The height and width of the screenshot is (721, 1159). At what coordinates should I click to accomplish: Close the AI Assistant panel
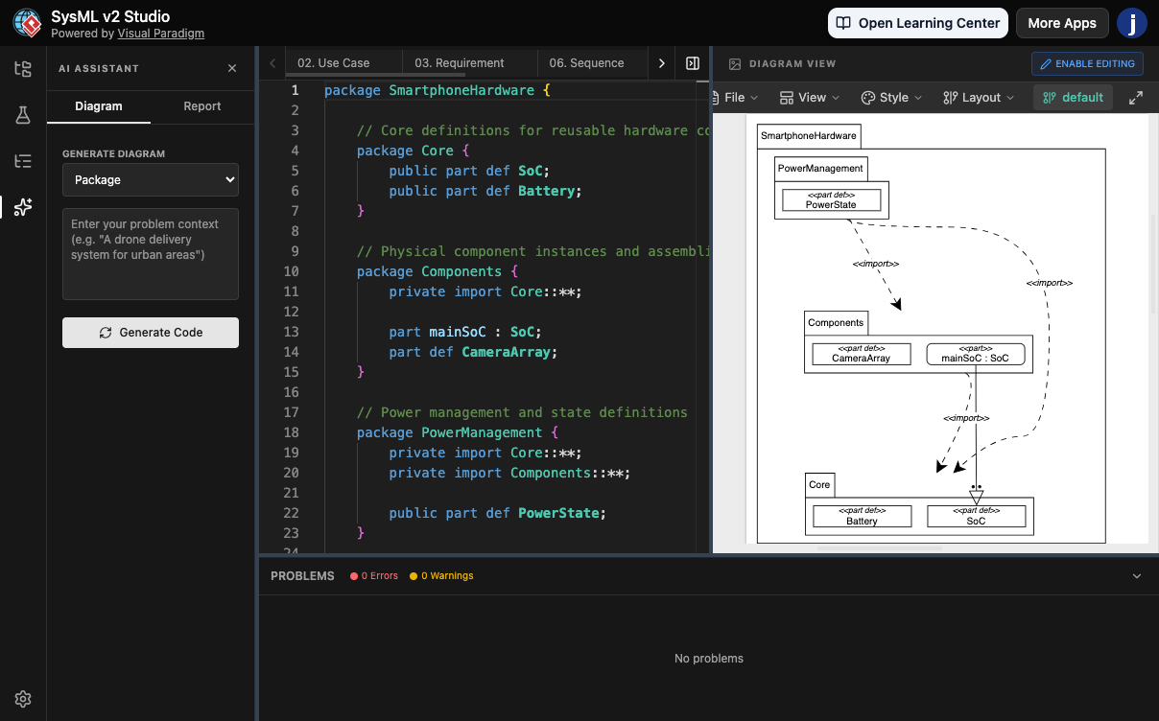[x=232, y=69]
